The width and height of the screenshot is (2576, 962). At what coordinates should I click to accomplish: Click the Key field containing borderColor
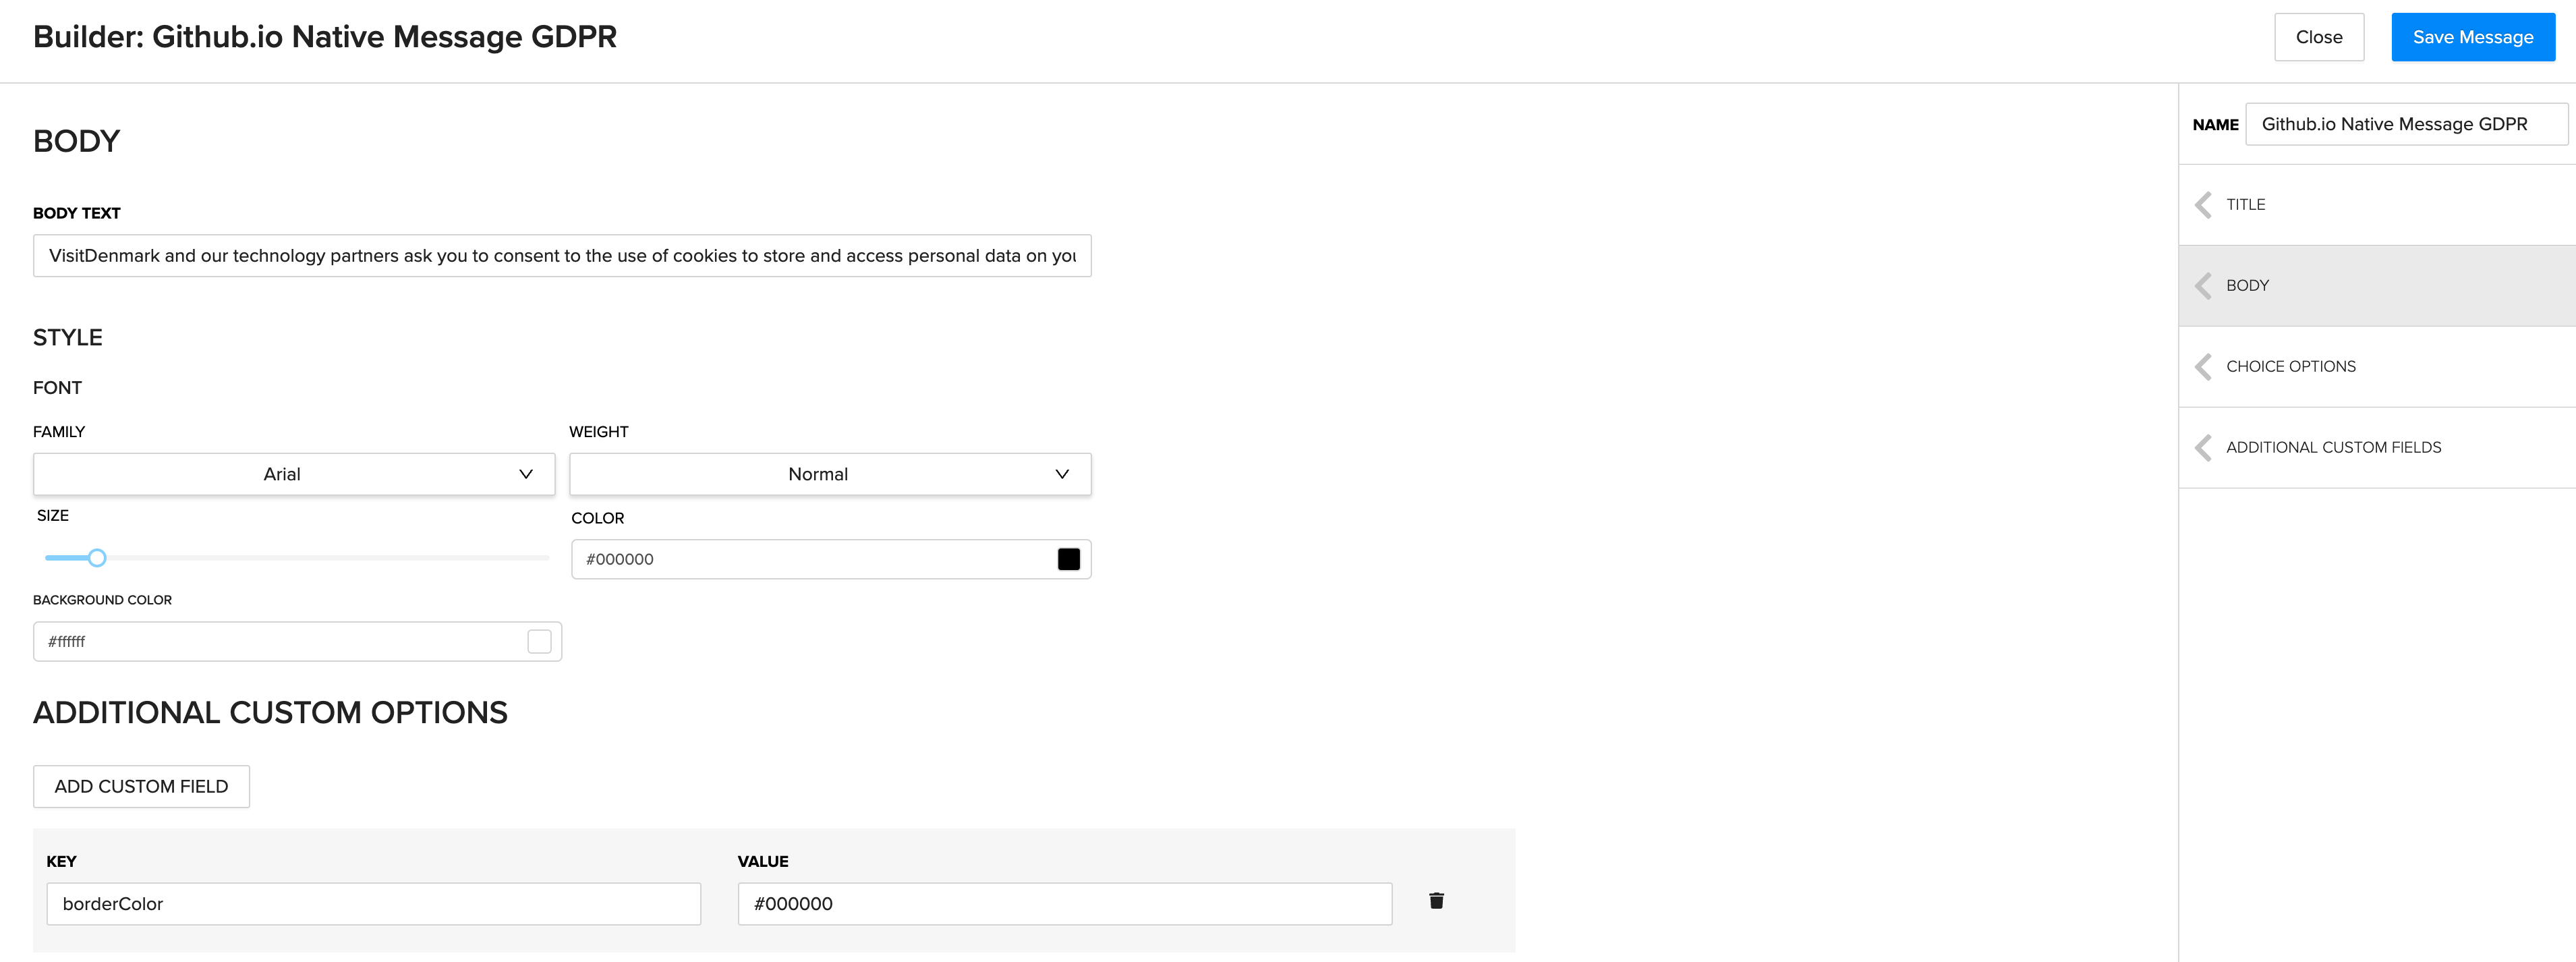pyautogui.click(x=373, y=904)
